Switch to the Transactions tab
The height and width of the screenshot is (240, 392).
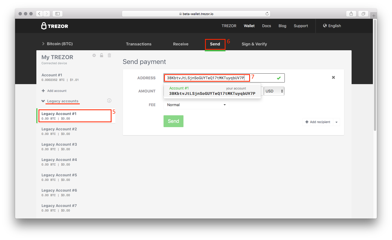pyautogui.click(x=139, y=44)
